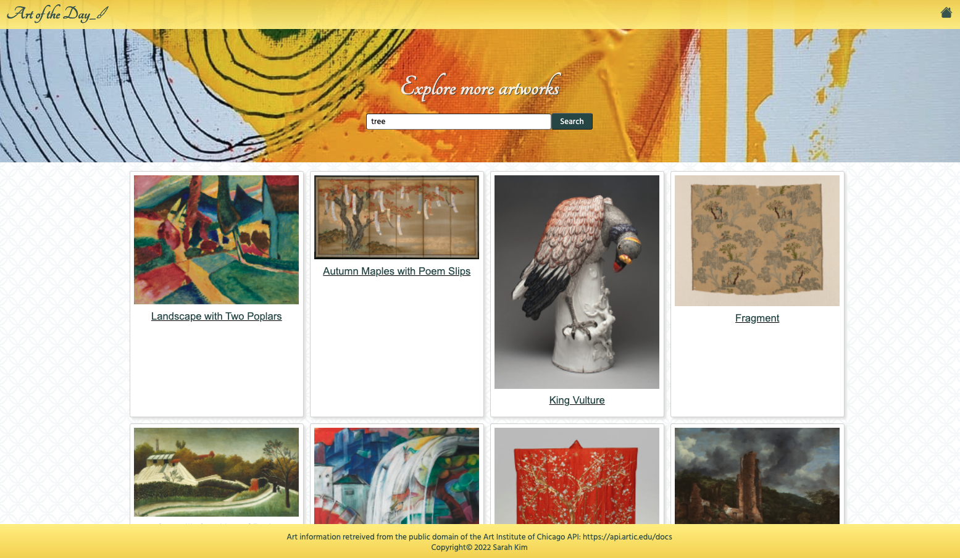This screenshot has width=960, height=558.
Task: Click the search input containing 'tree'
Action: (459, 122)
